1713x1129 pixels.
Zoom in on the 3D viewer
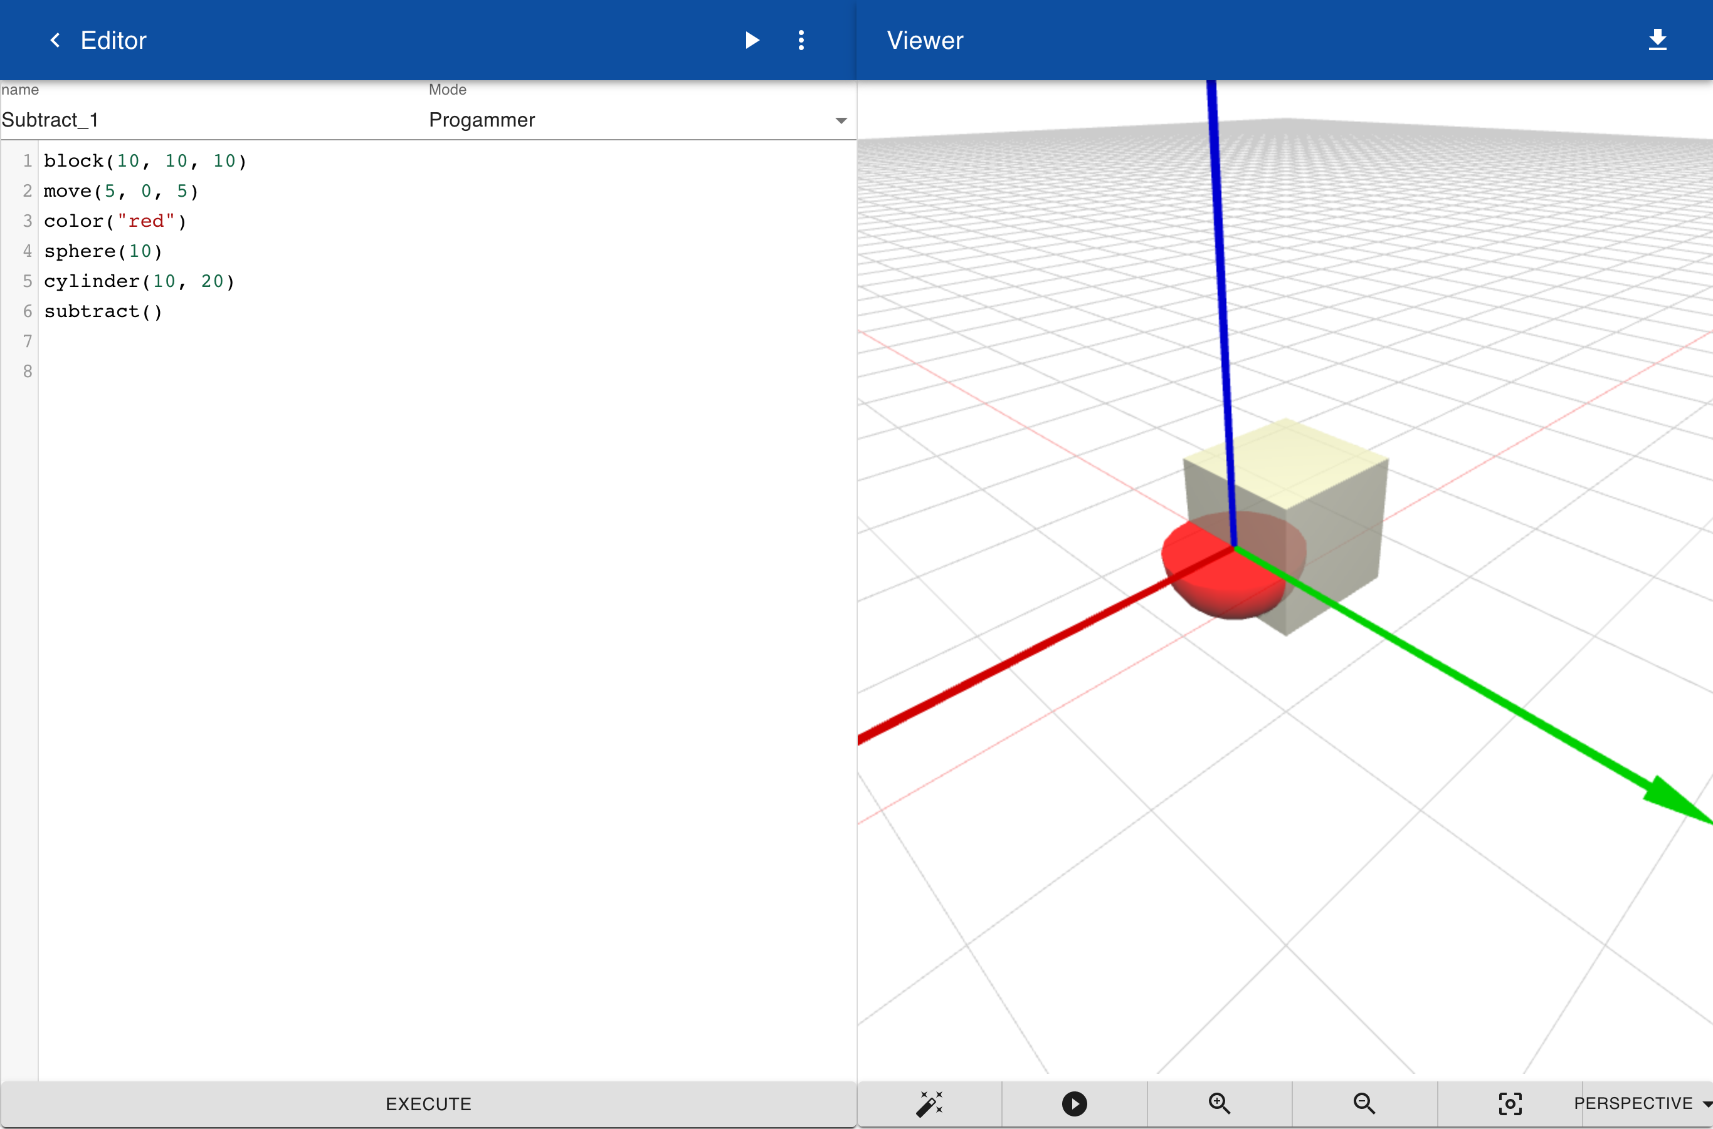1220,1103
